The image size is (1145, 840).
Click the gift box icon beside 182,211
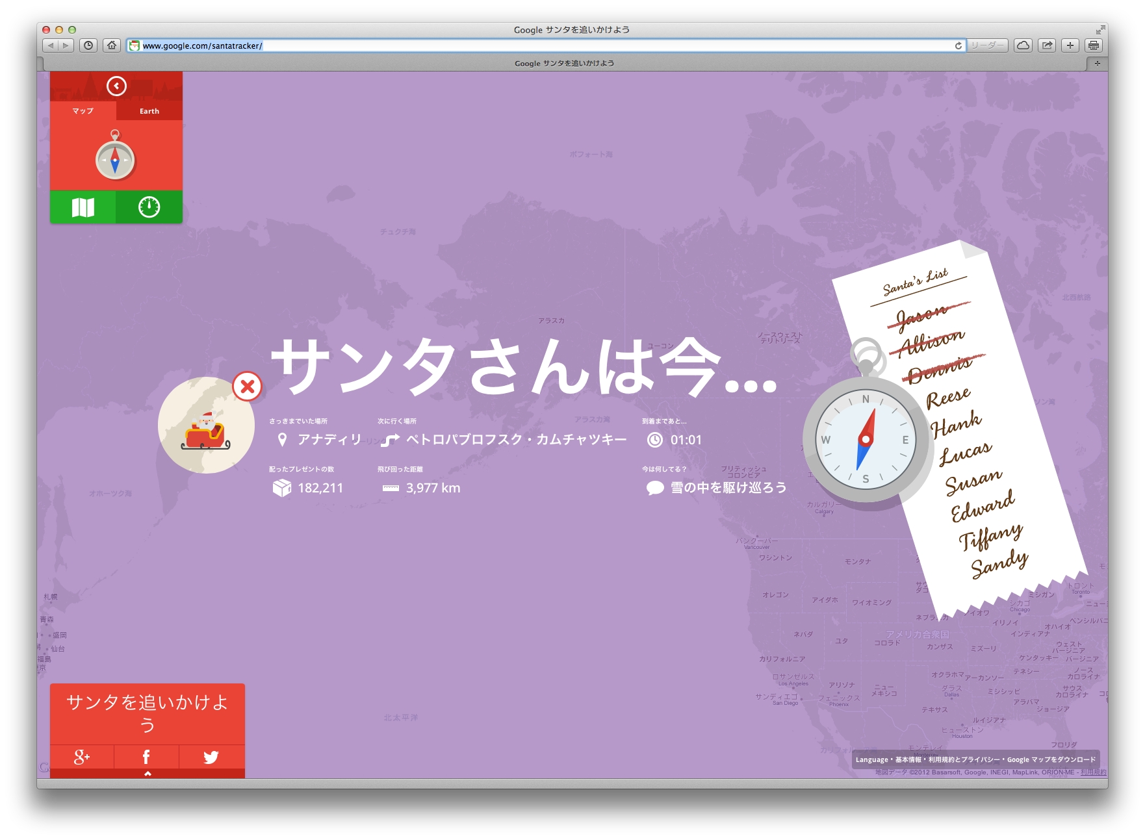pos(282,488)
